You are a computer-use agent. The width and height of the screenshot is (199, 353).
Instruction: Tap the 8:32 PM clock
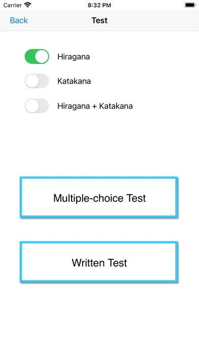click(99, 5)
